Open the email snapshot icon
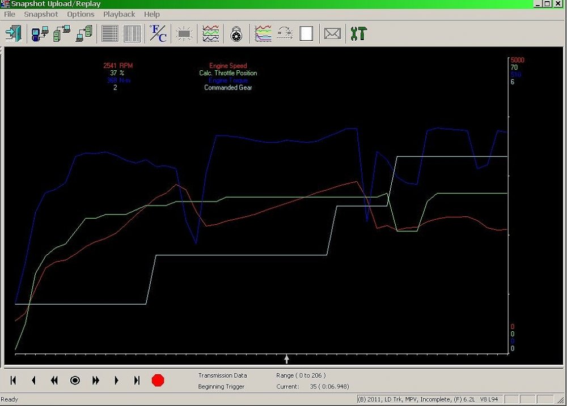 [332, 33]
